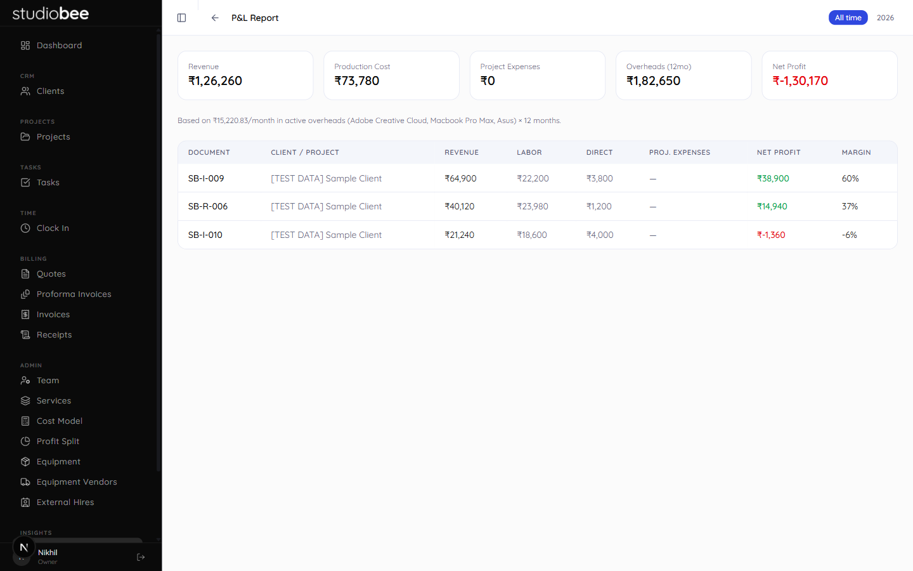Click the Clock In clock icon

(x=25, y=228)
